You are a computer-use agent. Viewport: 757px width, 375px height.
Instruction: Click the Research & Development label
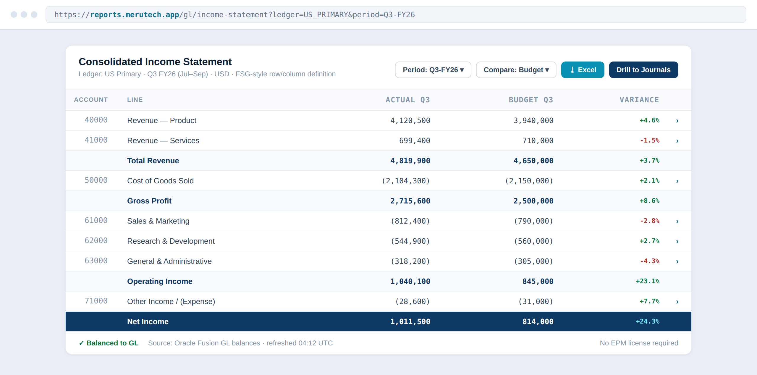(171, 241)
